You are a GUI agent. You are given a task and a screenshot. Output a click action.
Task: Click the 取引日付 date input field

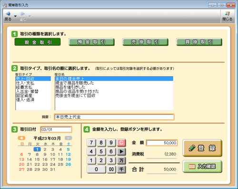click(x=56, y=129)
